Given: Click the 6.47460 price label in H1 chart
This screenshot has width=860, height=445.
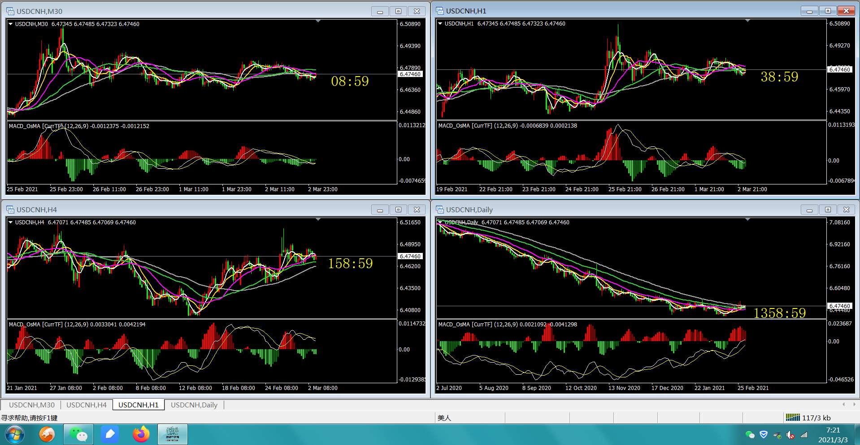Looking at the screenshot, I should click(840, 69).
